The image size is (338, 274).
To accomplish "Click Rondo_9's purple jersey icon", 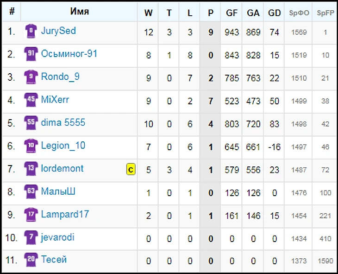I will point(31,77).
